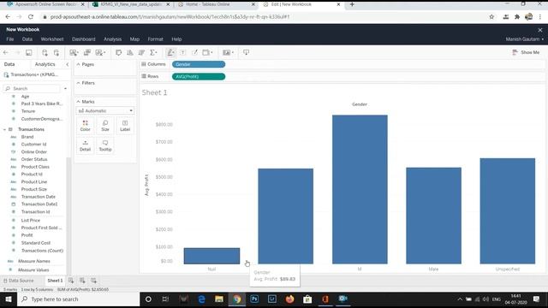Click the Duplicate sheet toolbar icon
The image size is (548, 308).
(87, 52)
